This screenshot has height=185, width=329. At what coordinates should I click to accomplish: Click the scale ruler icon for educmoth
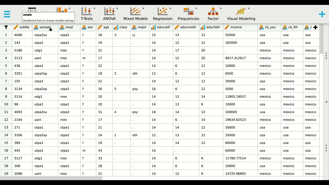click(x=177, y=27)
